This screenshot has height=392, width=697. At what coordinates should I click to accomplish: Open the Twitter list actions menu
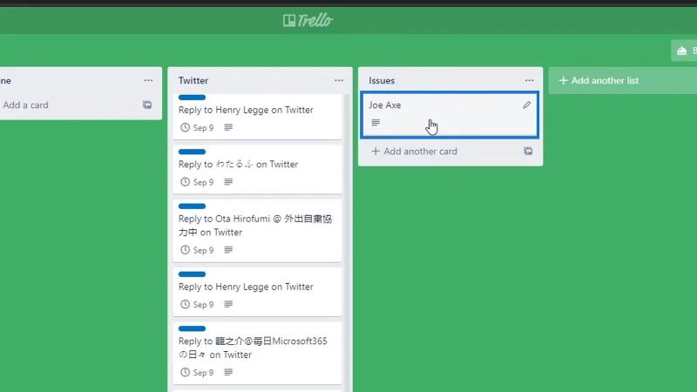(x=339, y=80)
